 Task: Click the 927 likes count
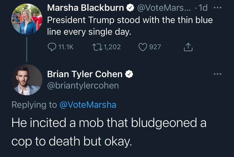point(155,47)
